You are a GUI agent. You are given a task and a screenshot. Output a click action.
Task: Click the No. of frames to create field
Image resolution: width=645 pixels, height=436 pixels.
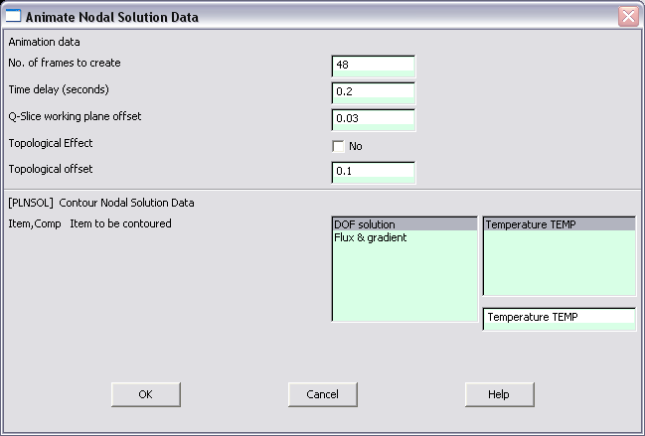pos(373,67)
